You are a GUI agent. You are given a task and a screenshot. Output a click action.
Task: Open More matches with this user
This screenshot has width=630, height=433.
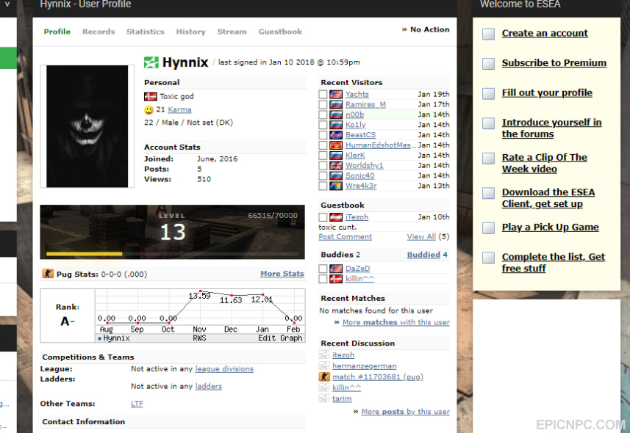(395, 322)
